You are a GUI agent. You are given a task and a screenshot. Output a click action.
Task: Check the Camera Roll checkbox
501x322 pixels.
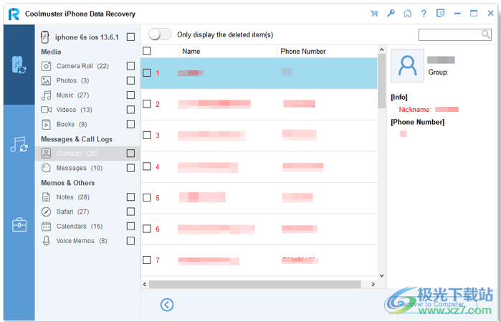[x=130, y=66]
